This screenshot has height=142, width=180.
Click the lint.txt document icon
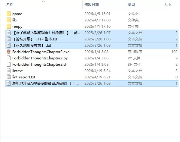click(x=9, y=71)
